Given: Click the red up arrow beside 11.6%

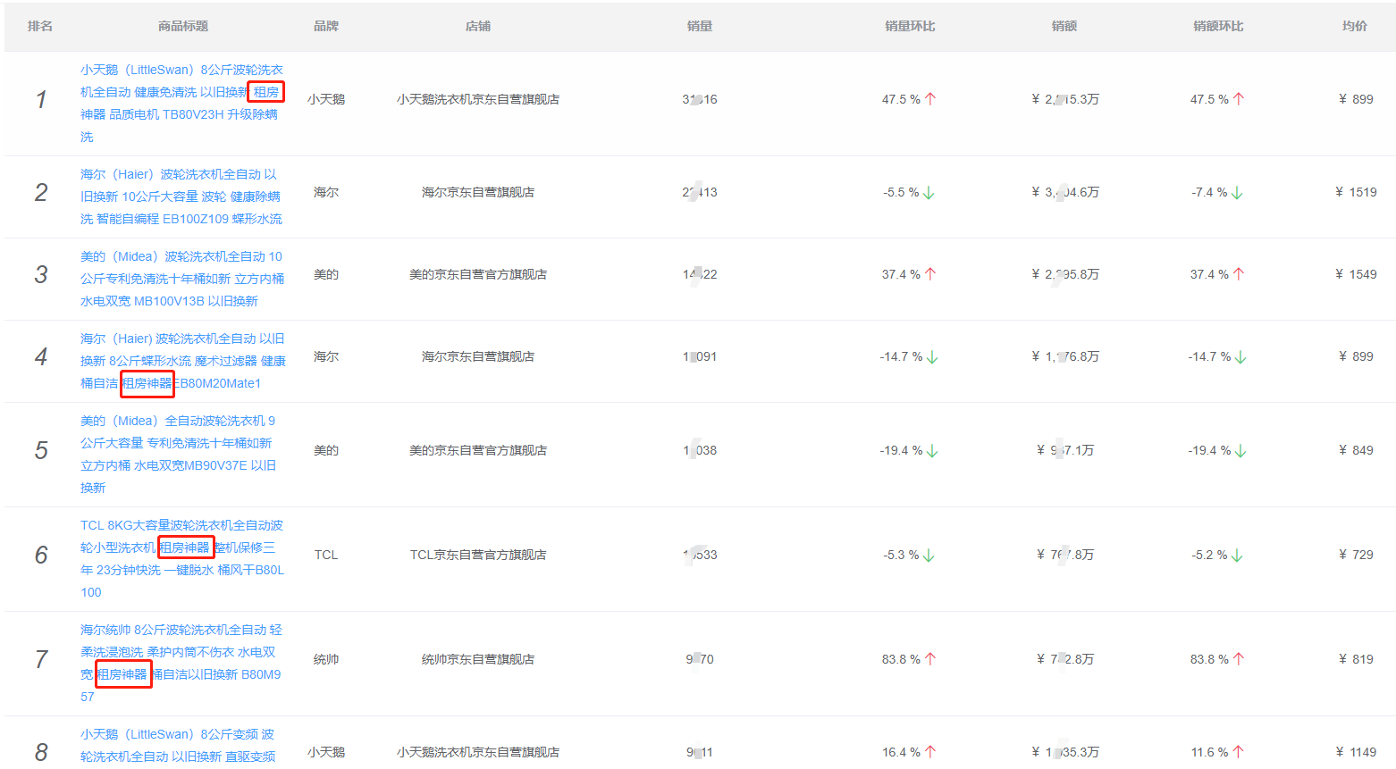Looking at the screenshot, I should 1238,752.
